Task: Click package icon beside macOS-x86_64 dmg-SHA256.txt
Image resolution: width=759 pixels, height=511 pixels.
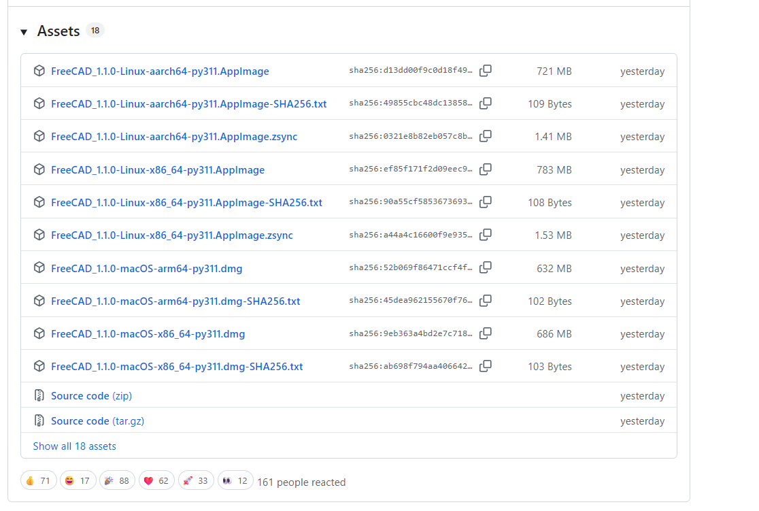Action: coord(39,366)
